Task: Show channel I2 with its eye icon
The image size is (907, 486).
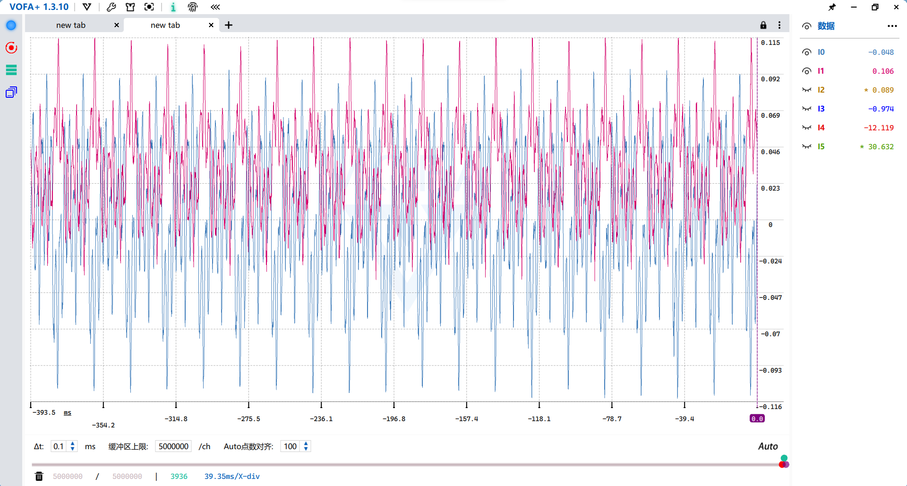Action: pyautogui.click(x=807, y=90)
